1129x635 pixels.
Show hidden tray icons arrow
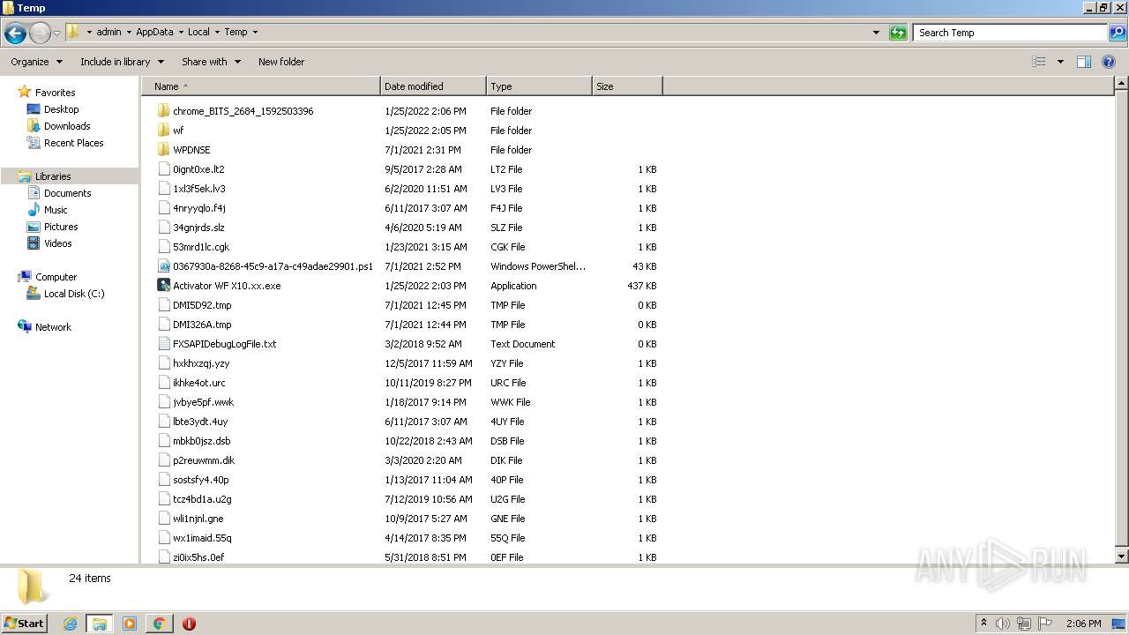[x=983, y=624]
